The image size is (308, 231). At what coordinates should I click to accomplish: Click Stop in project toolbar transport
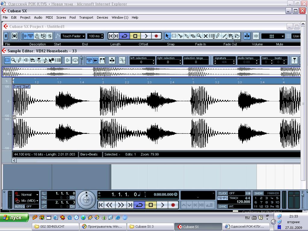pyautogui.click(x=135, y=36)
